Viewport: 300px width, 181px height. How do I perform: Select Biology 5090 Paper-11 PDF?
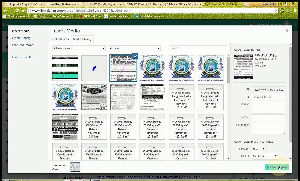[x=123, y=151]
